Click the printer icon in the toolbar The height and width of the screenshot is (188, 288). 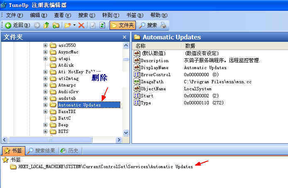click(163, 25)
